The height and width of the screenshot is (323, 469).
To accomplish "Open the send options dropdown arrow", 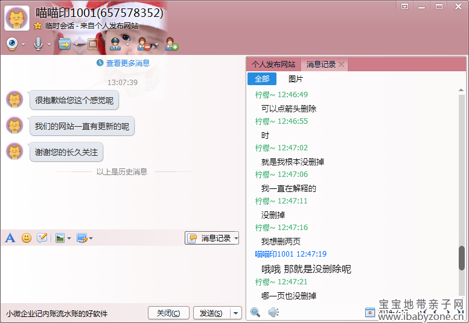I will pos(235,313).
